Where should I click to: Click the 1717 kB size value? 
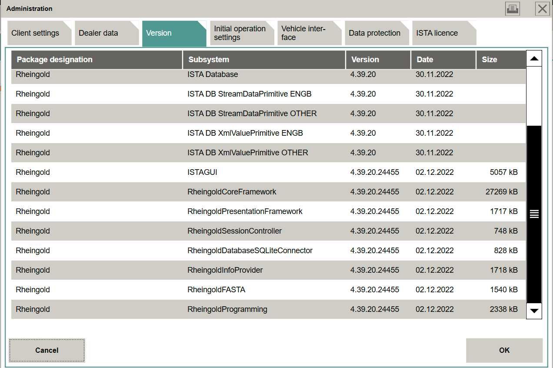tap(503, 211)
